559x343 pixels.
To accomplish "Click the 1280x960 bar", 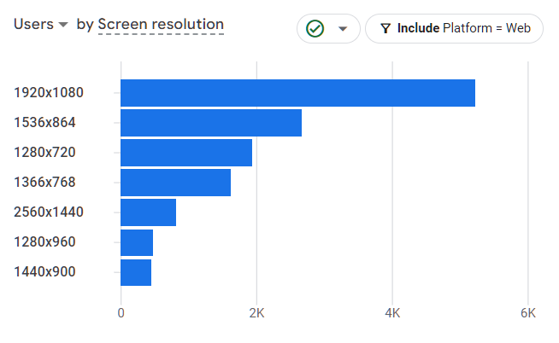I will [137, 242].
